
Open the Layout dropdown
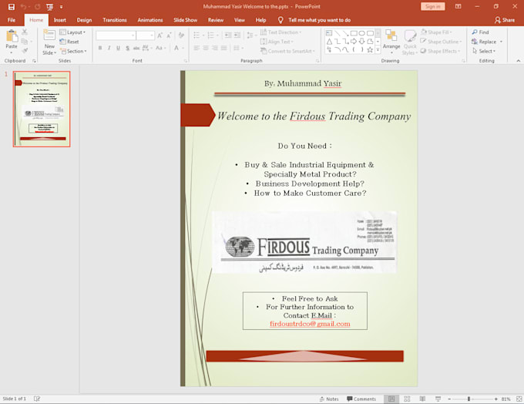[x=72, y=32]
